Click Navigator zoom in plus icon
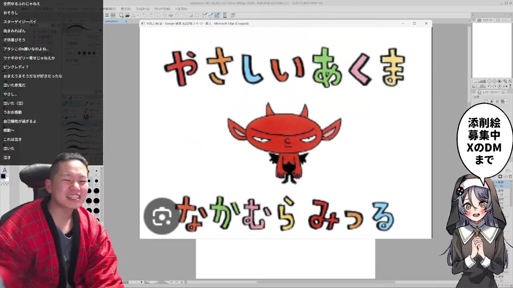 click(x=494, y=81)
